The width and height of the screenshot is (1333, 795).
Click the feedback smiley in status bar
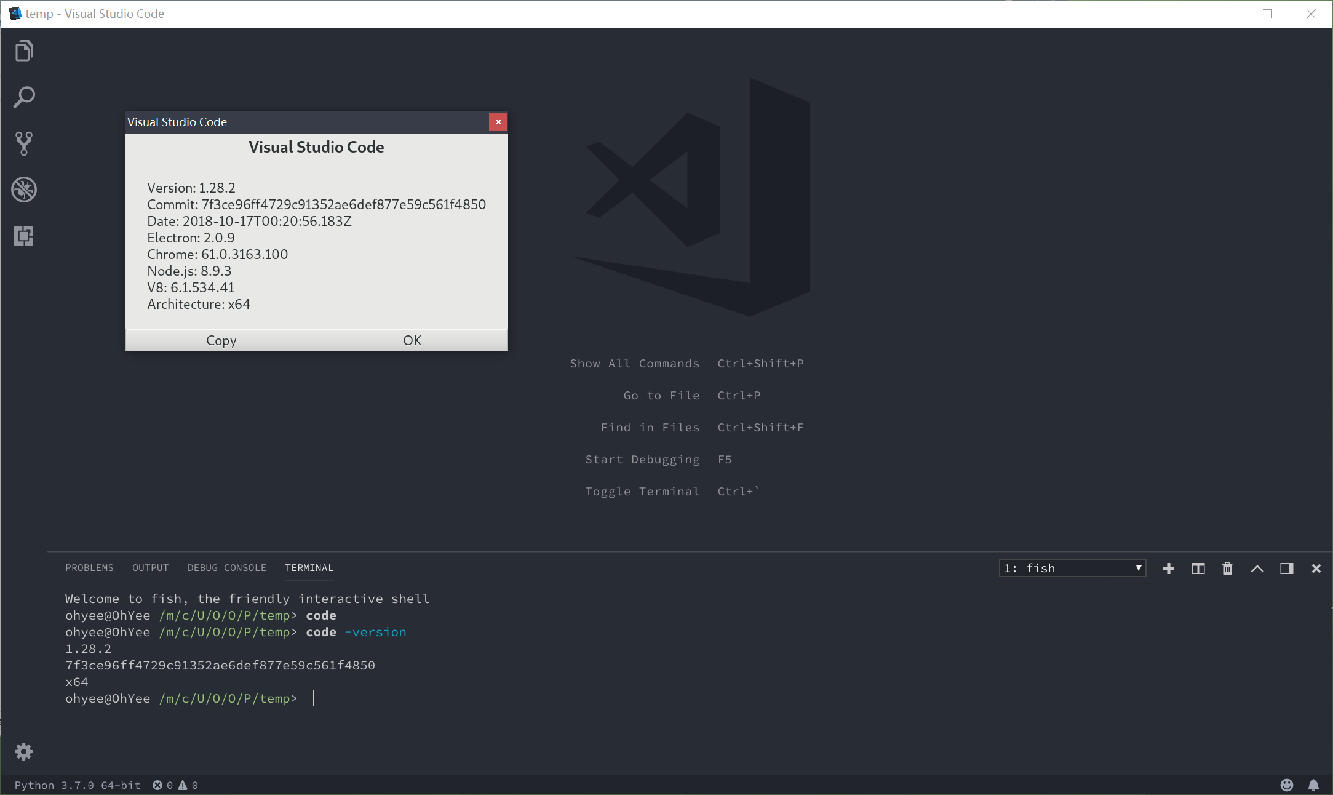[x=1286, y=785]
